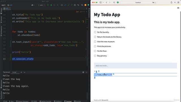Screen dimensions: 181x102
Task: Add a new terminal session
Action: pyautogui.click(x=21, y=72)
